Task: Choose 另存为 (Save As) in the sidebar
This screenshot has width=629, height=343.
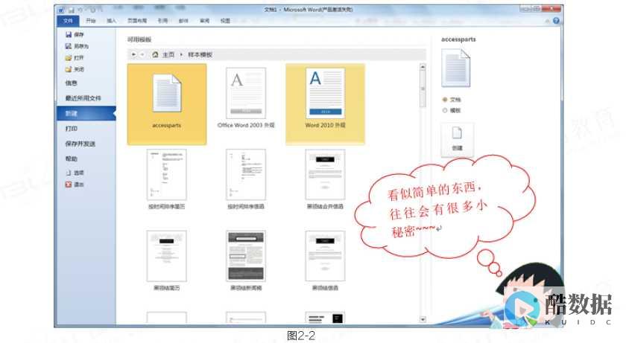Action: click(x=77, y=46)
